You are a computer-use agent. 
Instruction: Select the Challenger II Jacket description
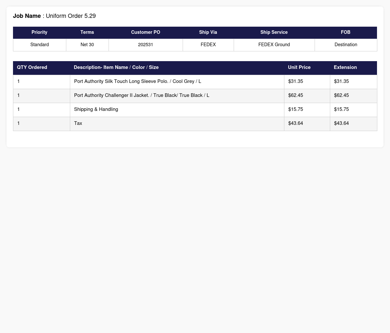(142, 96)
